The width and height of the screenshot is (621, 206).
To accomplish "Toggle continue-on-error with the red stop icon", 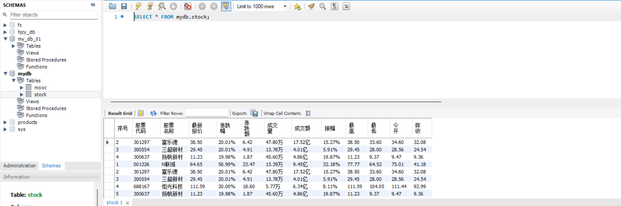I will [x=188, y=6].
